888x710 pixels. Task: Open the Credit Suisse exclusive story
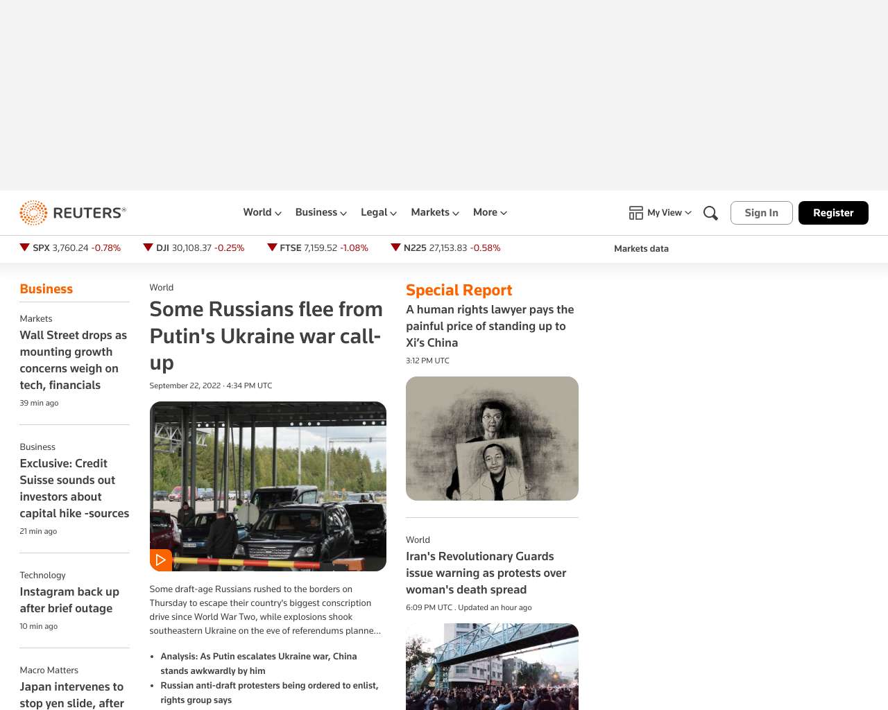click(x=74, y=488)
